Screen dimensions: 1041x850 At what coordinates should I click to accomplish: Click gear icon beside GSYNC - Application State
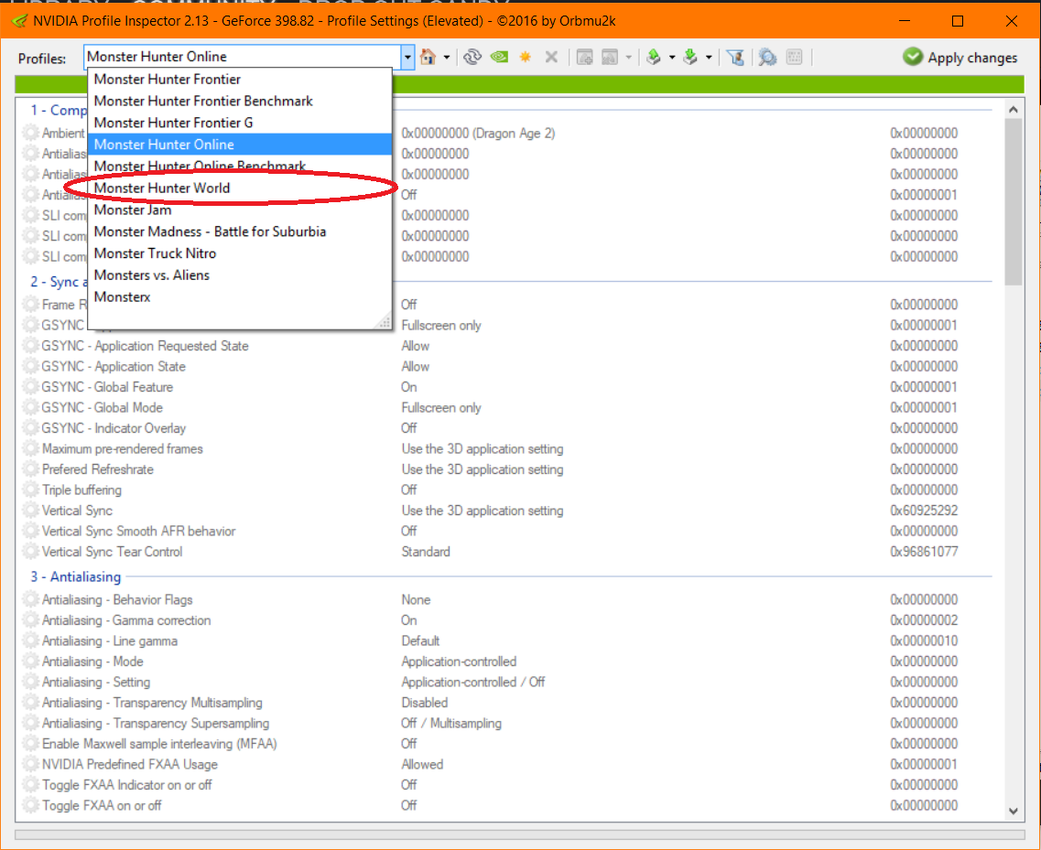[x=30, y=366]
